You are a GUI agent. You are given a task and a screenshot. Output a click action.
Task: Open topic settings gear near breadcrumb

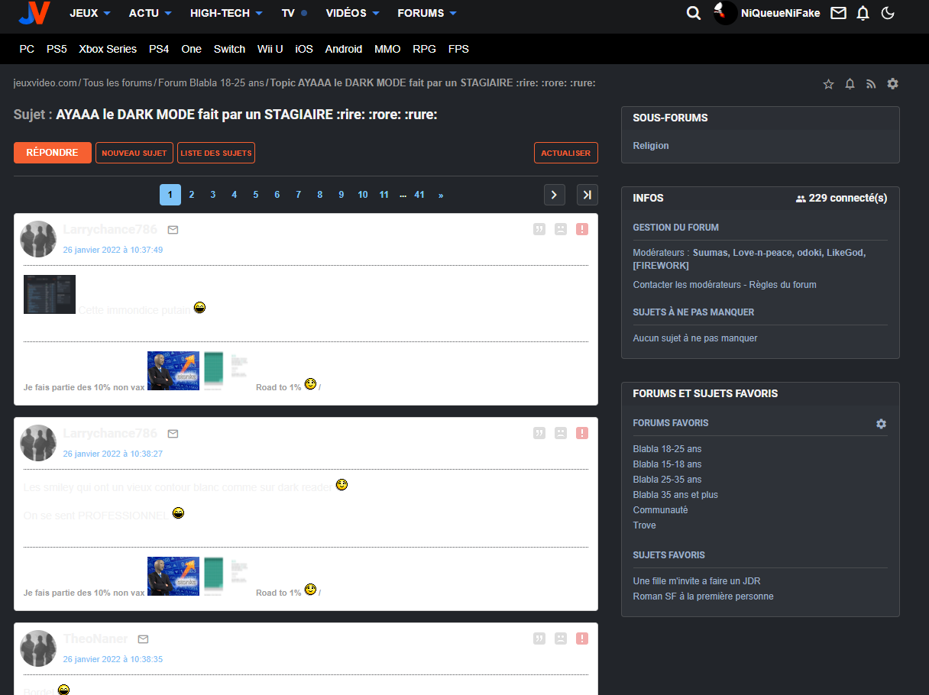pos(892,84)
